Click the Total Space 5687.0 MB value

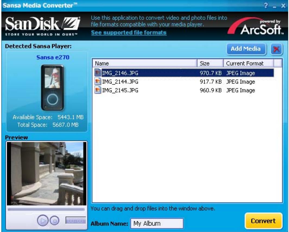[65, 125]
